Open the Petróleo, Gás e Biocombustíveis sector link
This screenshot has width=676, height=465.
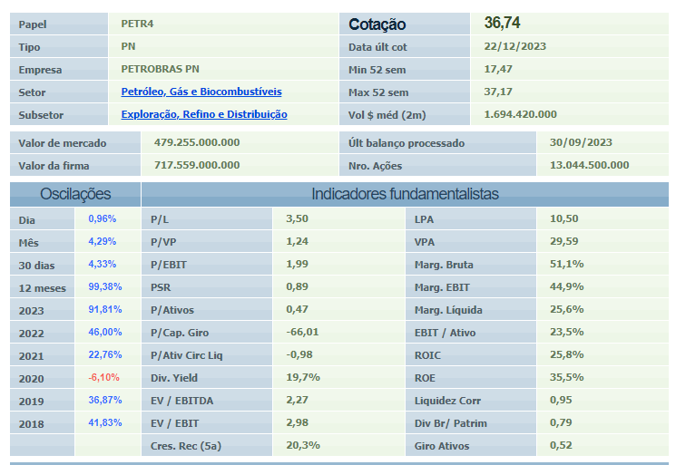(201, 92)
